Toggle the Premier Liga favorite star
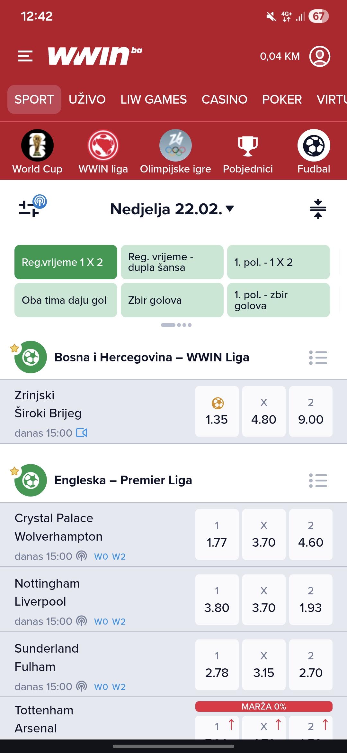 [14, 471]
